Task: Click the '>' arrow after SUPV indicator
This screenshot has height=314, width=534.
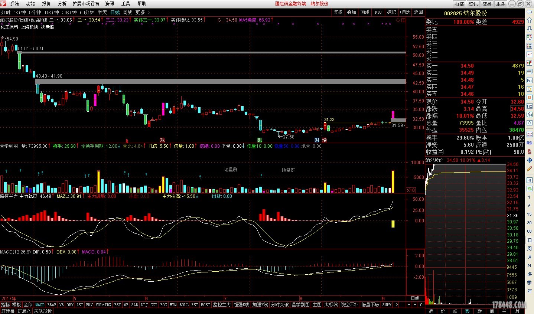Action: tap(396, 305)
